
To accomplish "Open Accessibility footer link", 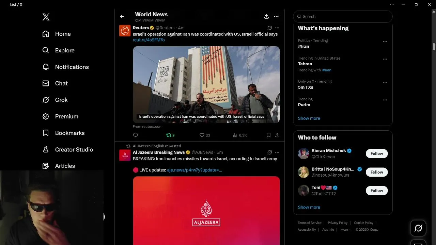I will [307, 230].
